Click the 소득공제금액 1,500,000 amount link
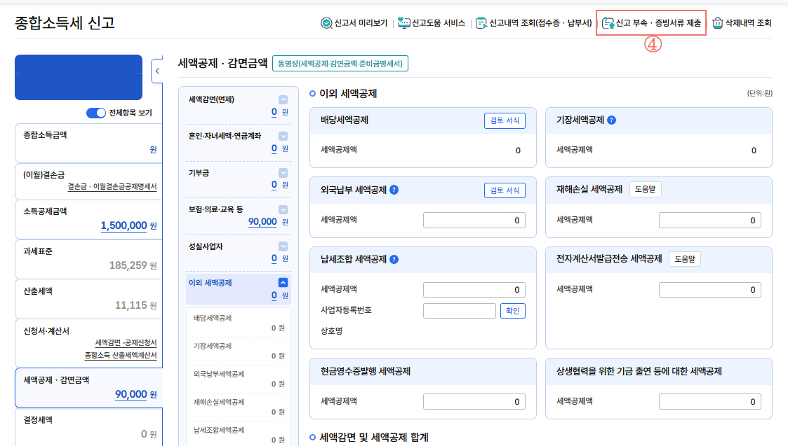Screen dimensions: 788x446 (124, 225)
